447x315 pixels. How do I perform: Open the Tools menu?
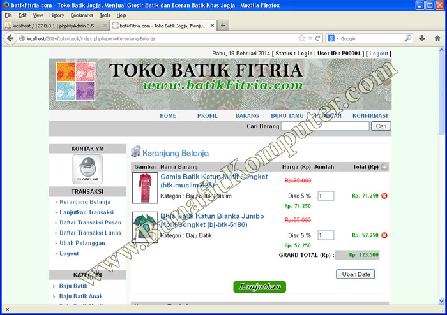coord(105,15)
